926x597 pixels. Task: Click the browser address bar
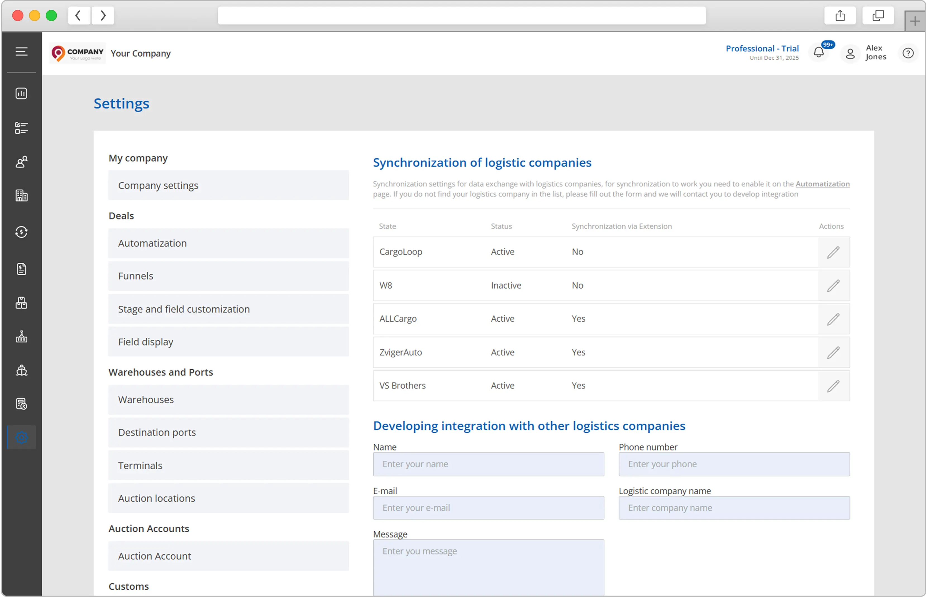tap(462, 16)
